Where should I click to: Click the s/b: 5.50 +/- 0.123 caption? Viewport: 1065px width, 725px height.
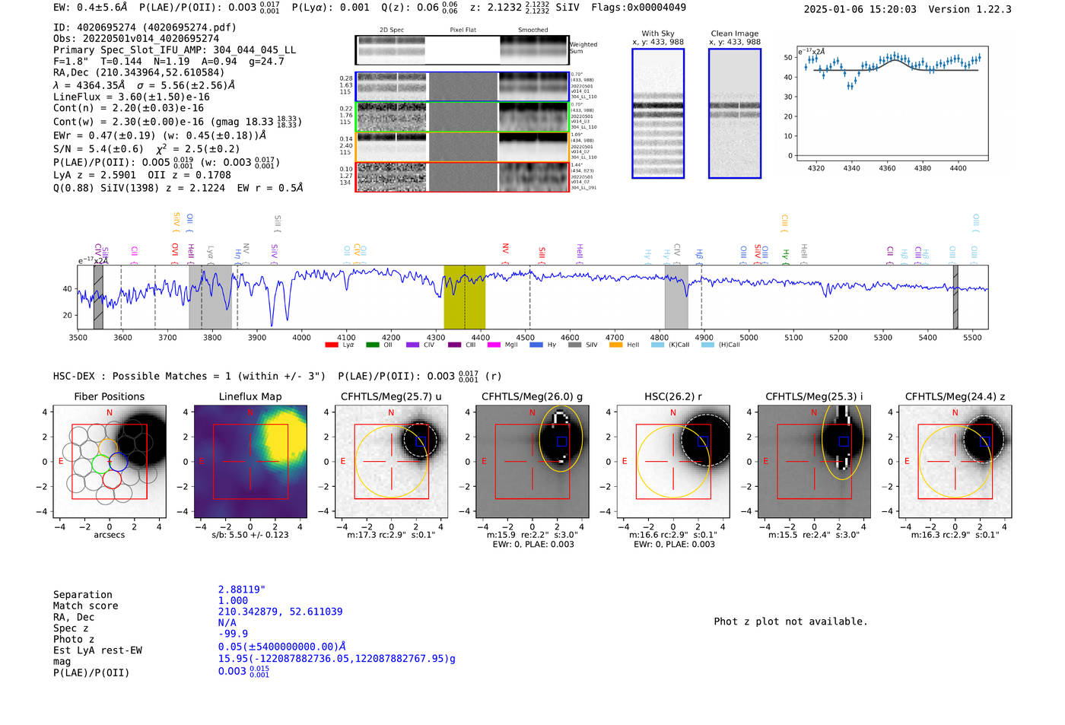point(250,535)
